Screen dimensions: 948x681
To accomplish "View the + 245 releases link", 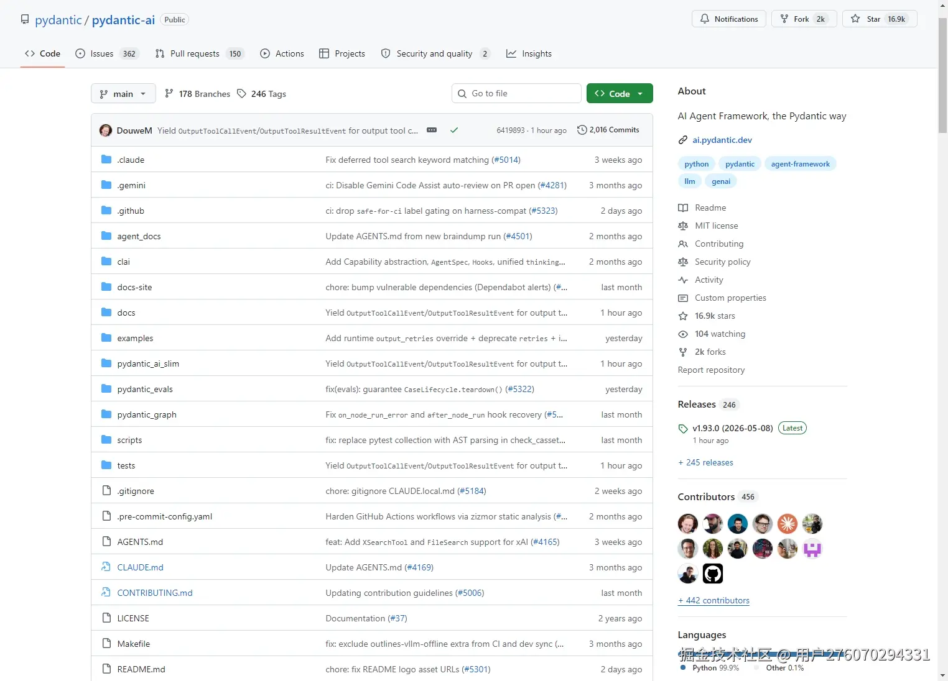I will tap(705, 462).
